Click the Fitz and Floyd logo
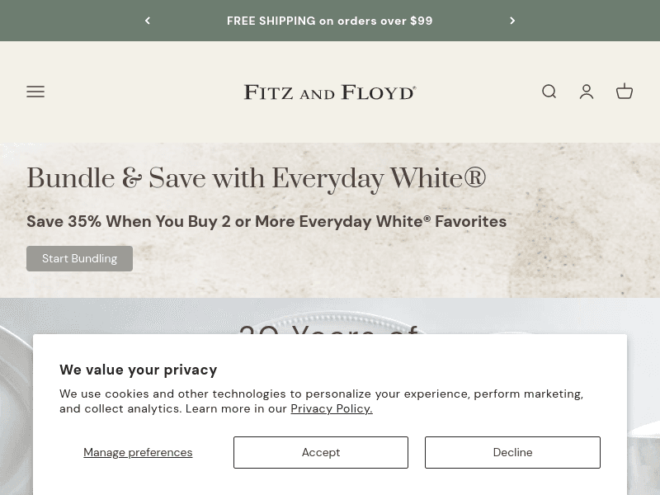660x495 pixels. (x=330, y=92)
